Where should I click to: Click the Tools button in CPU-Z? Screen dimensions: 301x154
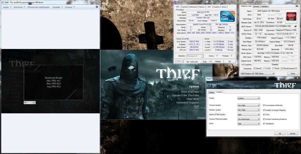pyautogui.click(x=204, y=61)
